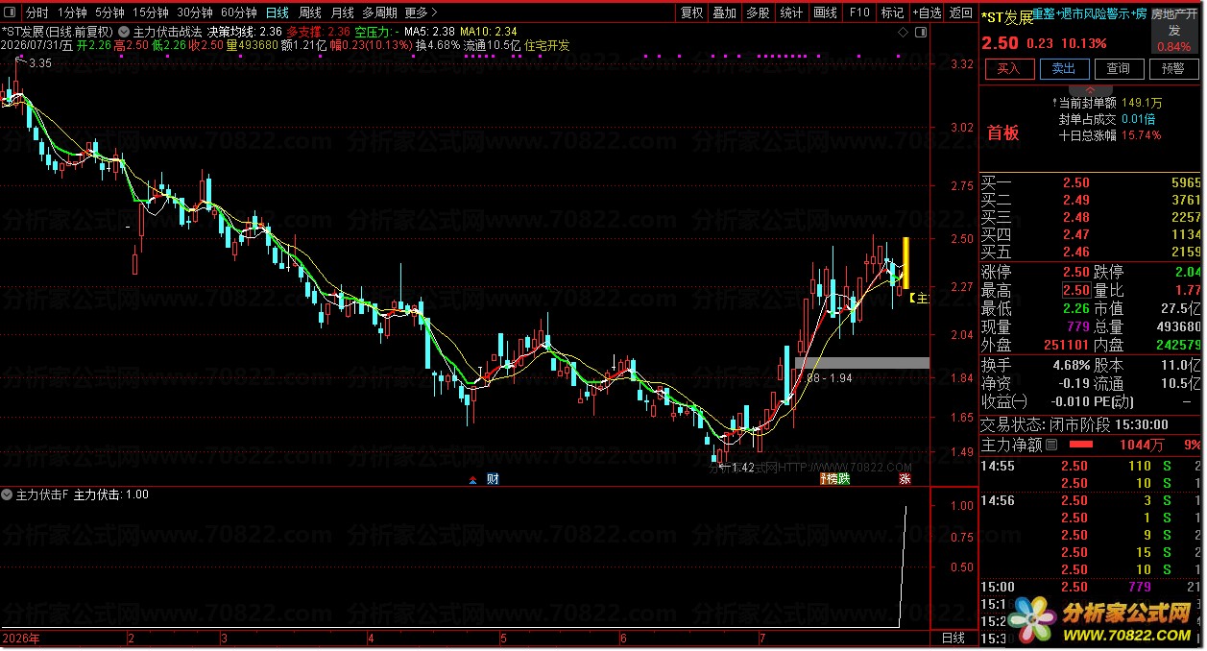Open the 画线 drawing tools
Screen dimensions: 1207x651
pos(825,12)
